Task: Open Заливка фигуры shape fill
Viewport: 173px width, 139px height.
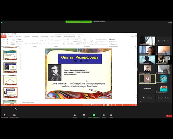Action: tap(101, 39)
